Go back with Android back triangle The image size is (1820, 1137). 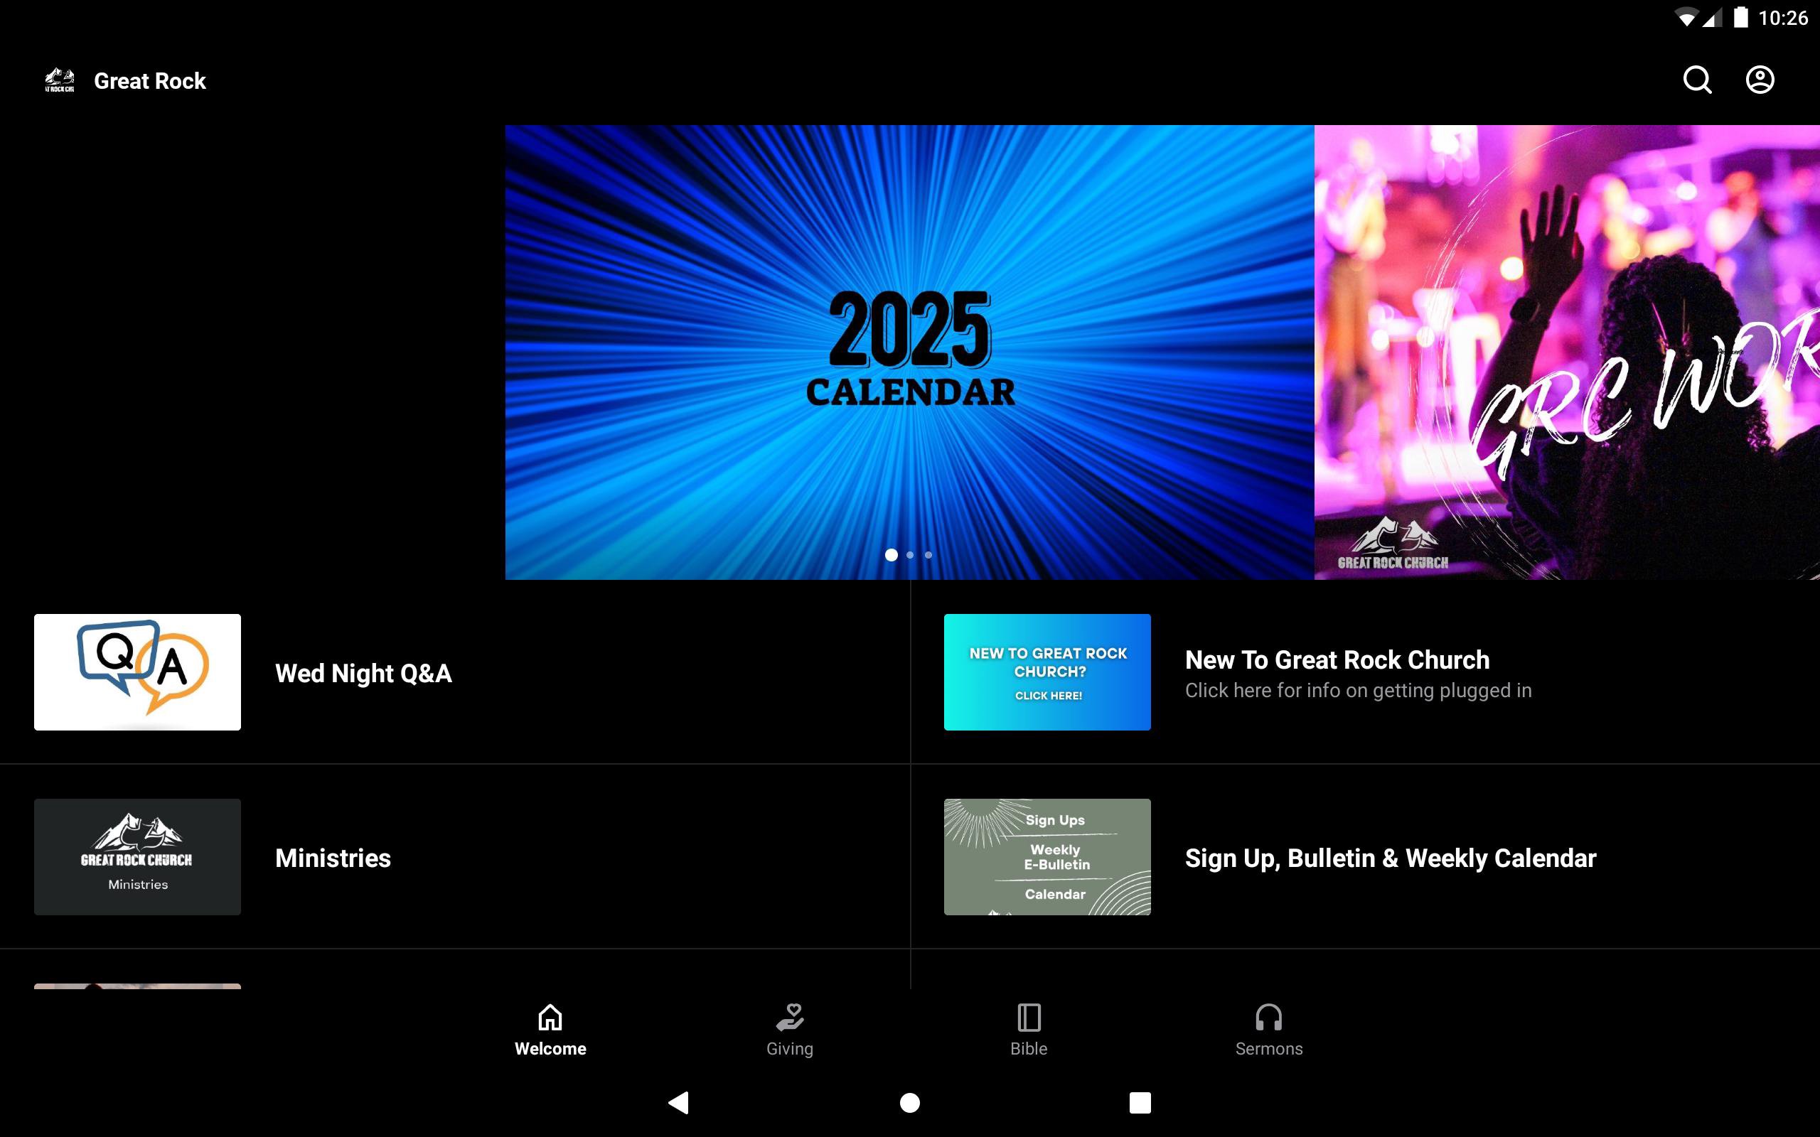pyautogui.click(x=678, y=1102)
